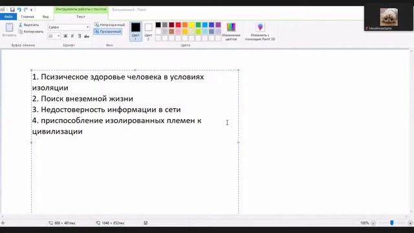Open the Файл menu
Image resolution: width=414 pixels, height=233 pixels.
(8, 17)
